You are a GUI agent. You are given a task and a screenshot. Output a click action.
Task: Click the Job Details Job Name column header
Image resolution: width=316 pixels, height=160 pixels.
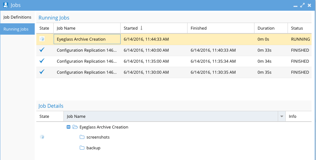(171, 117)
